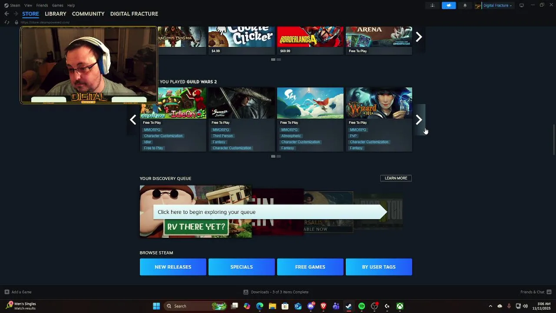Click the Downloads status icon
Screen dimensions: 556x313
[x=246, y=292]
